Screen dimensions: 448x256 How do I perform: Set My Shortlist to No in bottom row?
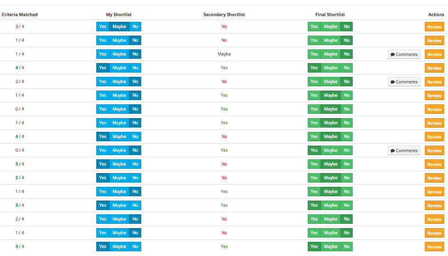pos(135,247)
